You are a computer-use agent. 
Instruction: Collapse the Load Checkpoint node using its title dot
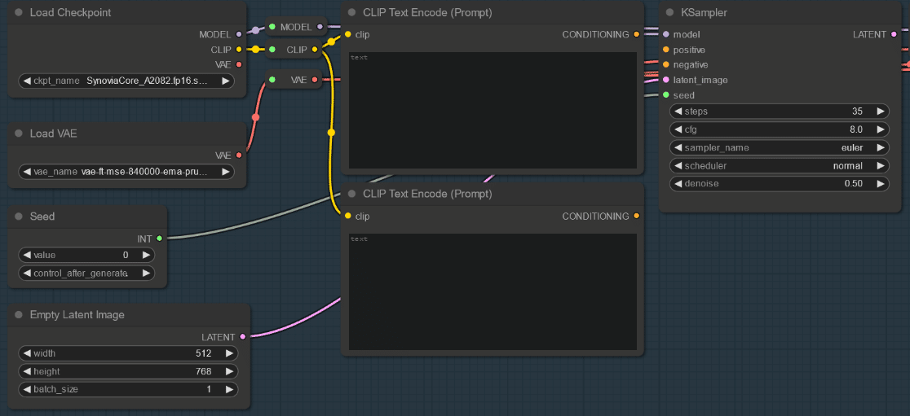tap(19, 13)
